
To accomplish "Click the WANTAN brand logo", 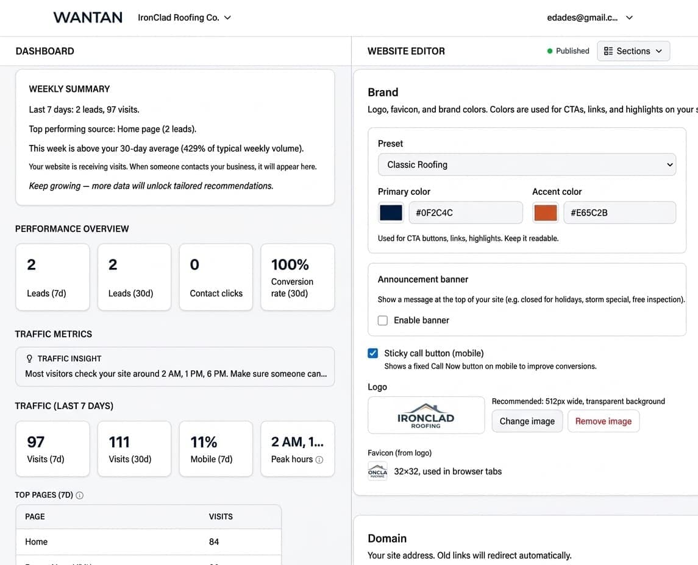I will coord(87,17).
